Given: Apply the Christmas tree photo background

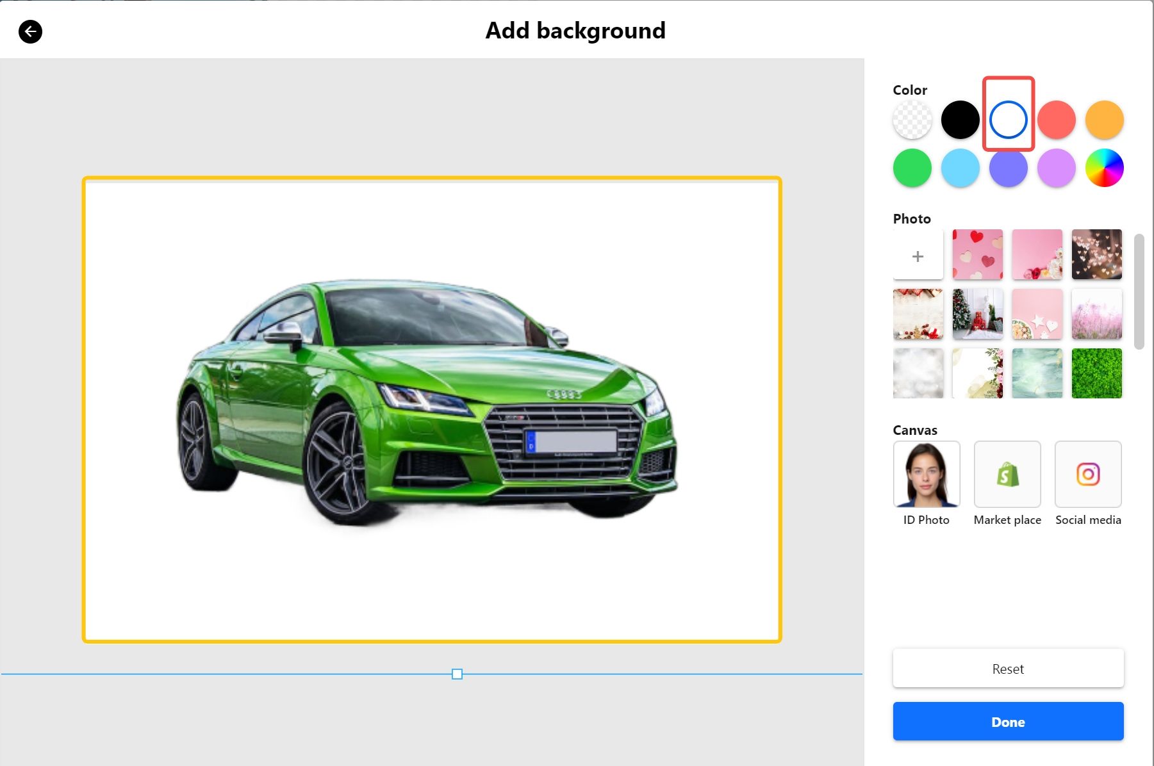Looking at the screenshot, I should [x=977, y=314].
